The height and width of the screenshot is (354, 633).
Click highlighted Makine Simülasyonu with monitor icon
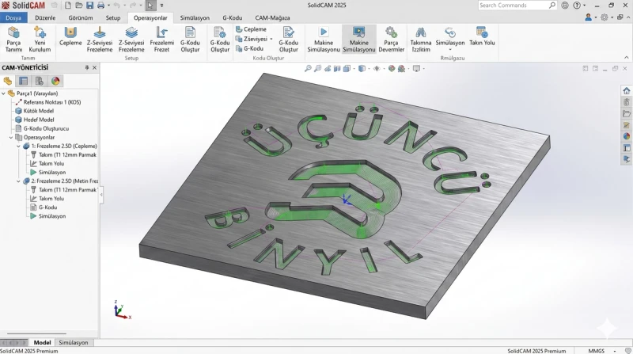359,39
